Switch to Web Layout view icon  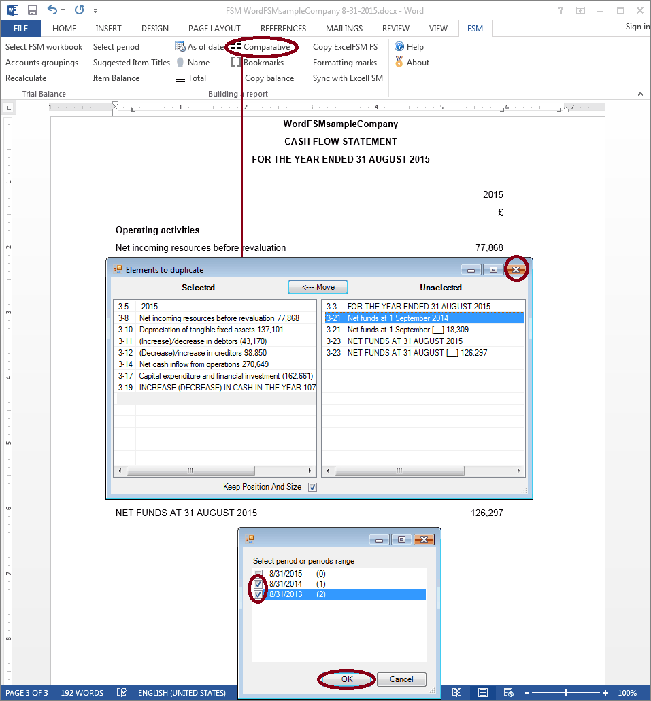click(x=509, y=693)
